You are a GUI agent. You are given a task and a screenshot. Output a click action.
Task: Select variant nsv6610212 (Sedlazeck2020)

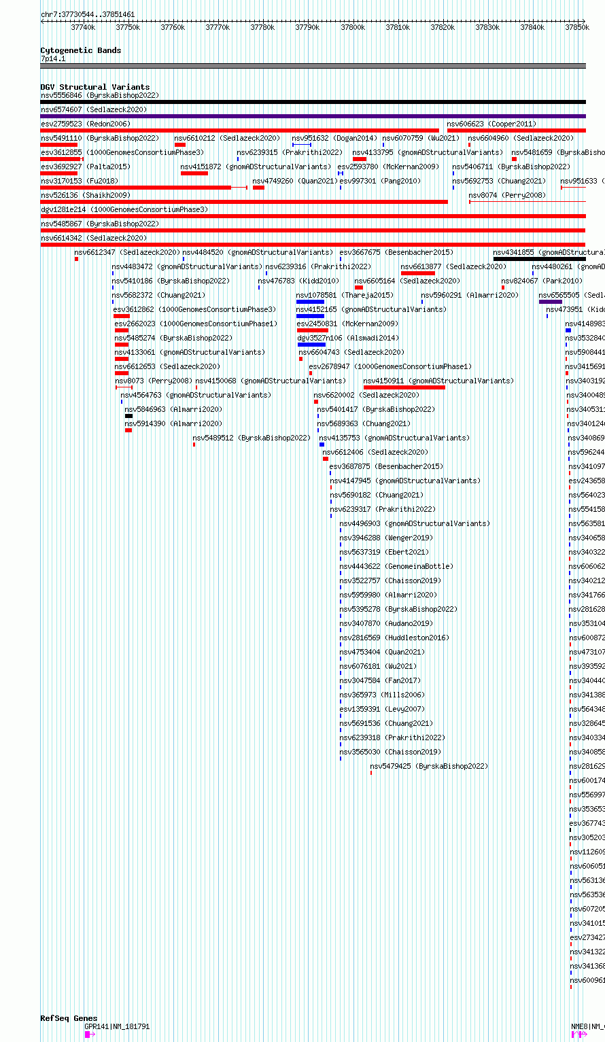(x=227, y=138)
